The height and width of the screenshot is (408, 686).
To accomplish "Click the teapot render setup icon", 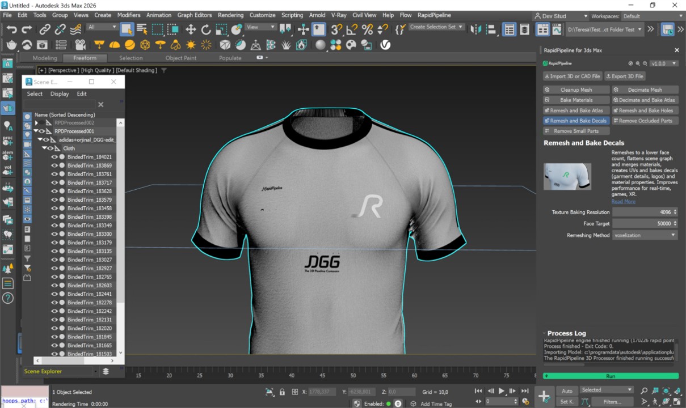I will 12,45.
